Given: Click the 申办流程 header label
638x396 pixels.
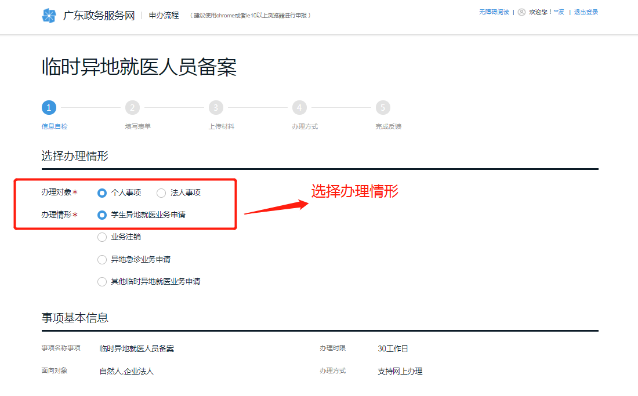Looking at the screenshot, I should [x=164, y=16].
